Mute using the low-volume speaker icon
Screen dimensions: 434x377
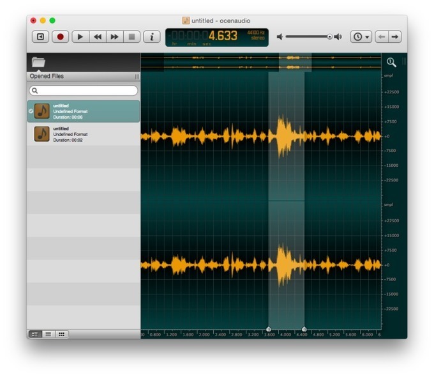[280, 36]
